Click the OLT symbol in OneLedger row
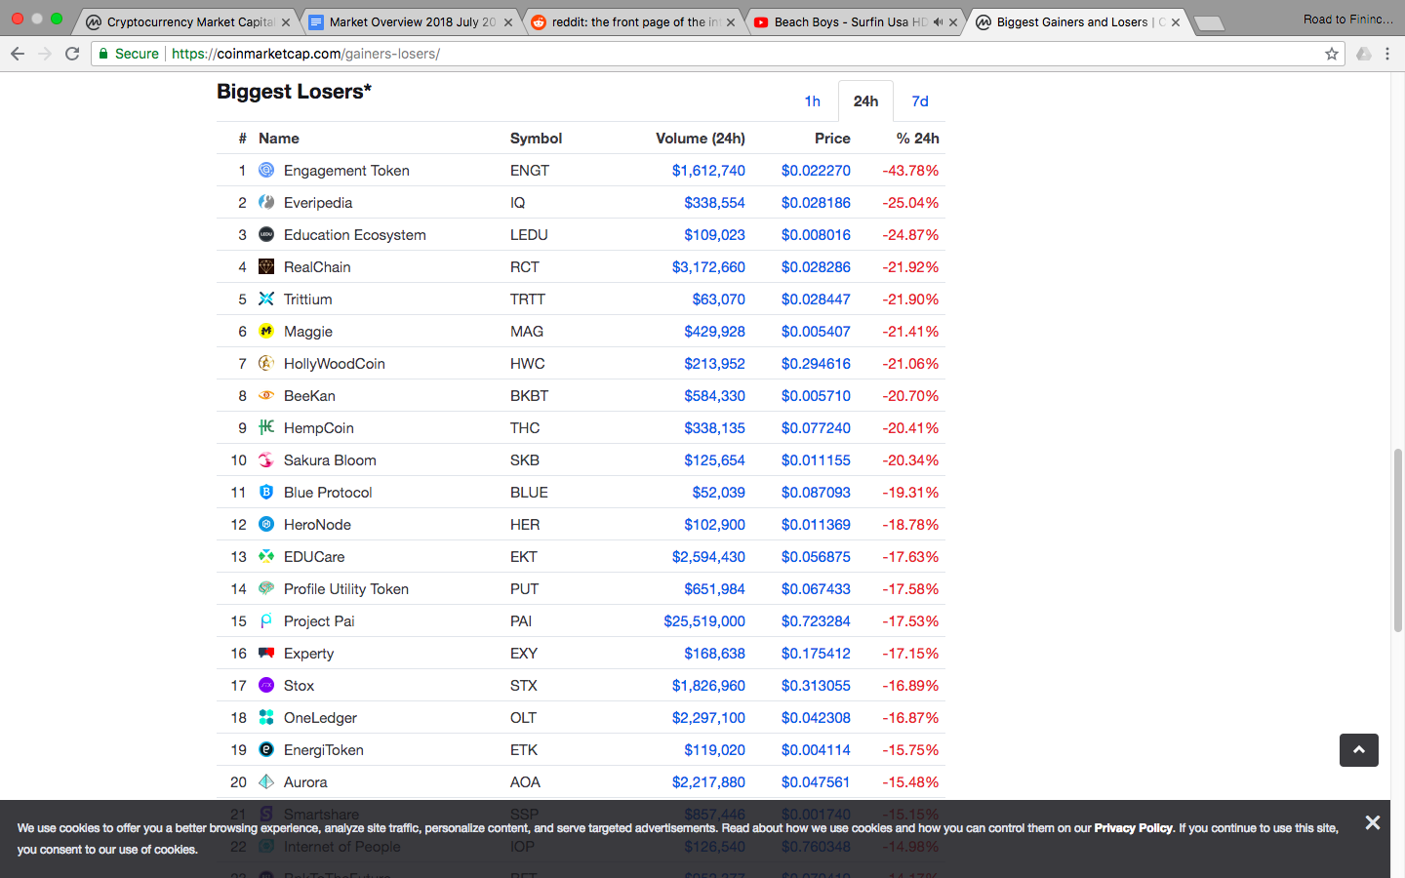This screenshot has height=878, width=1405. point(523,718)
